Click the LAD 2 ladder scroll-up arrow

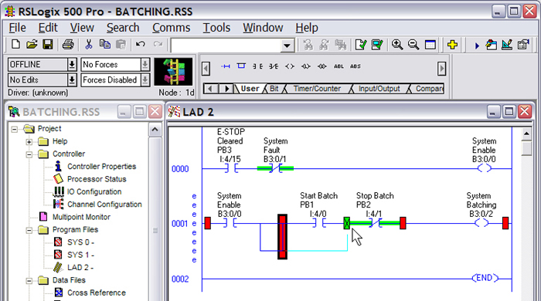point(526,134)
